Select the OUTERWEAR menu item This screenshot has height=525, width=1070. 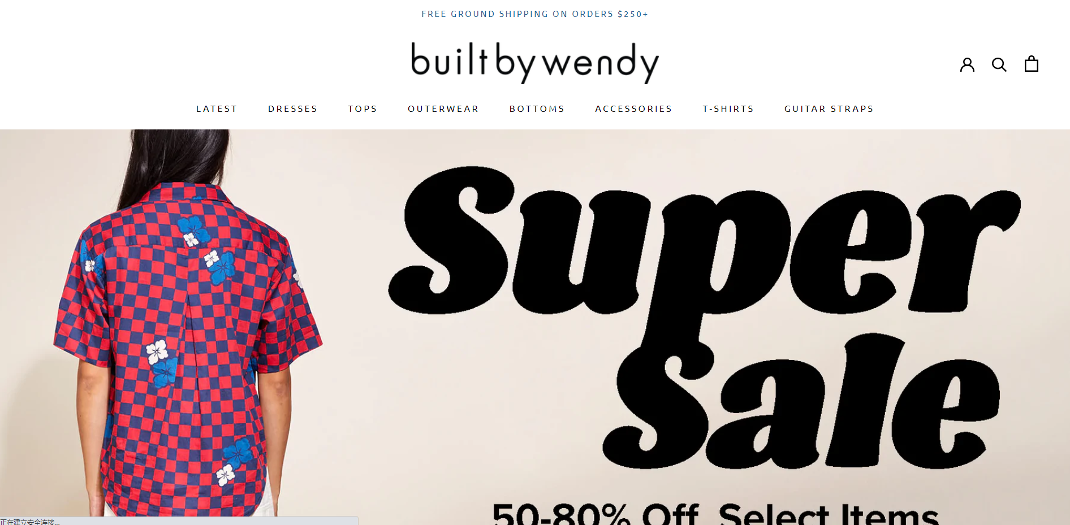point(443,109)
